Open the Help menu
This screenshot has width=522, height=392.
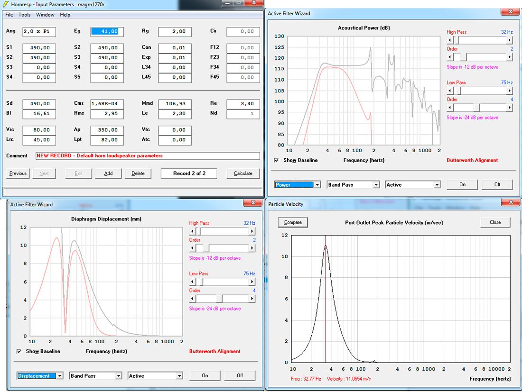point(65,15)
